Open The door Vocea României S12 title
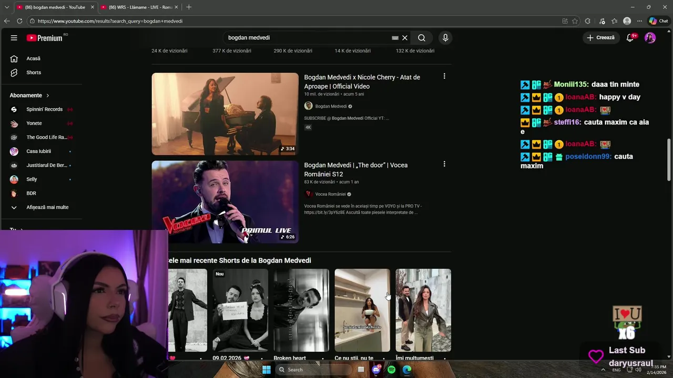673x378 pixels. coord(355,170)
